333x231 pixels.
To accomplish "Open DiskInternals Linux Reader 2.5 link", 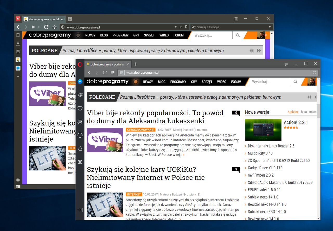I will coord(271,146).
